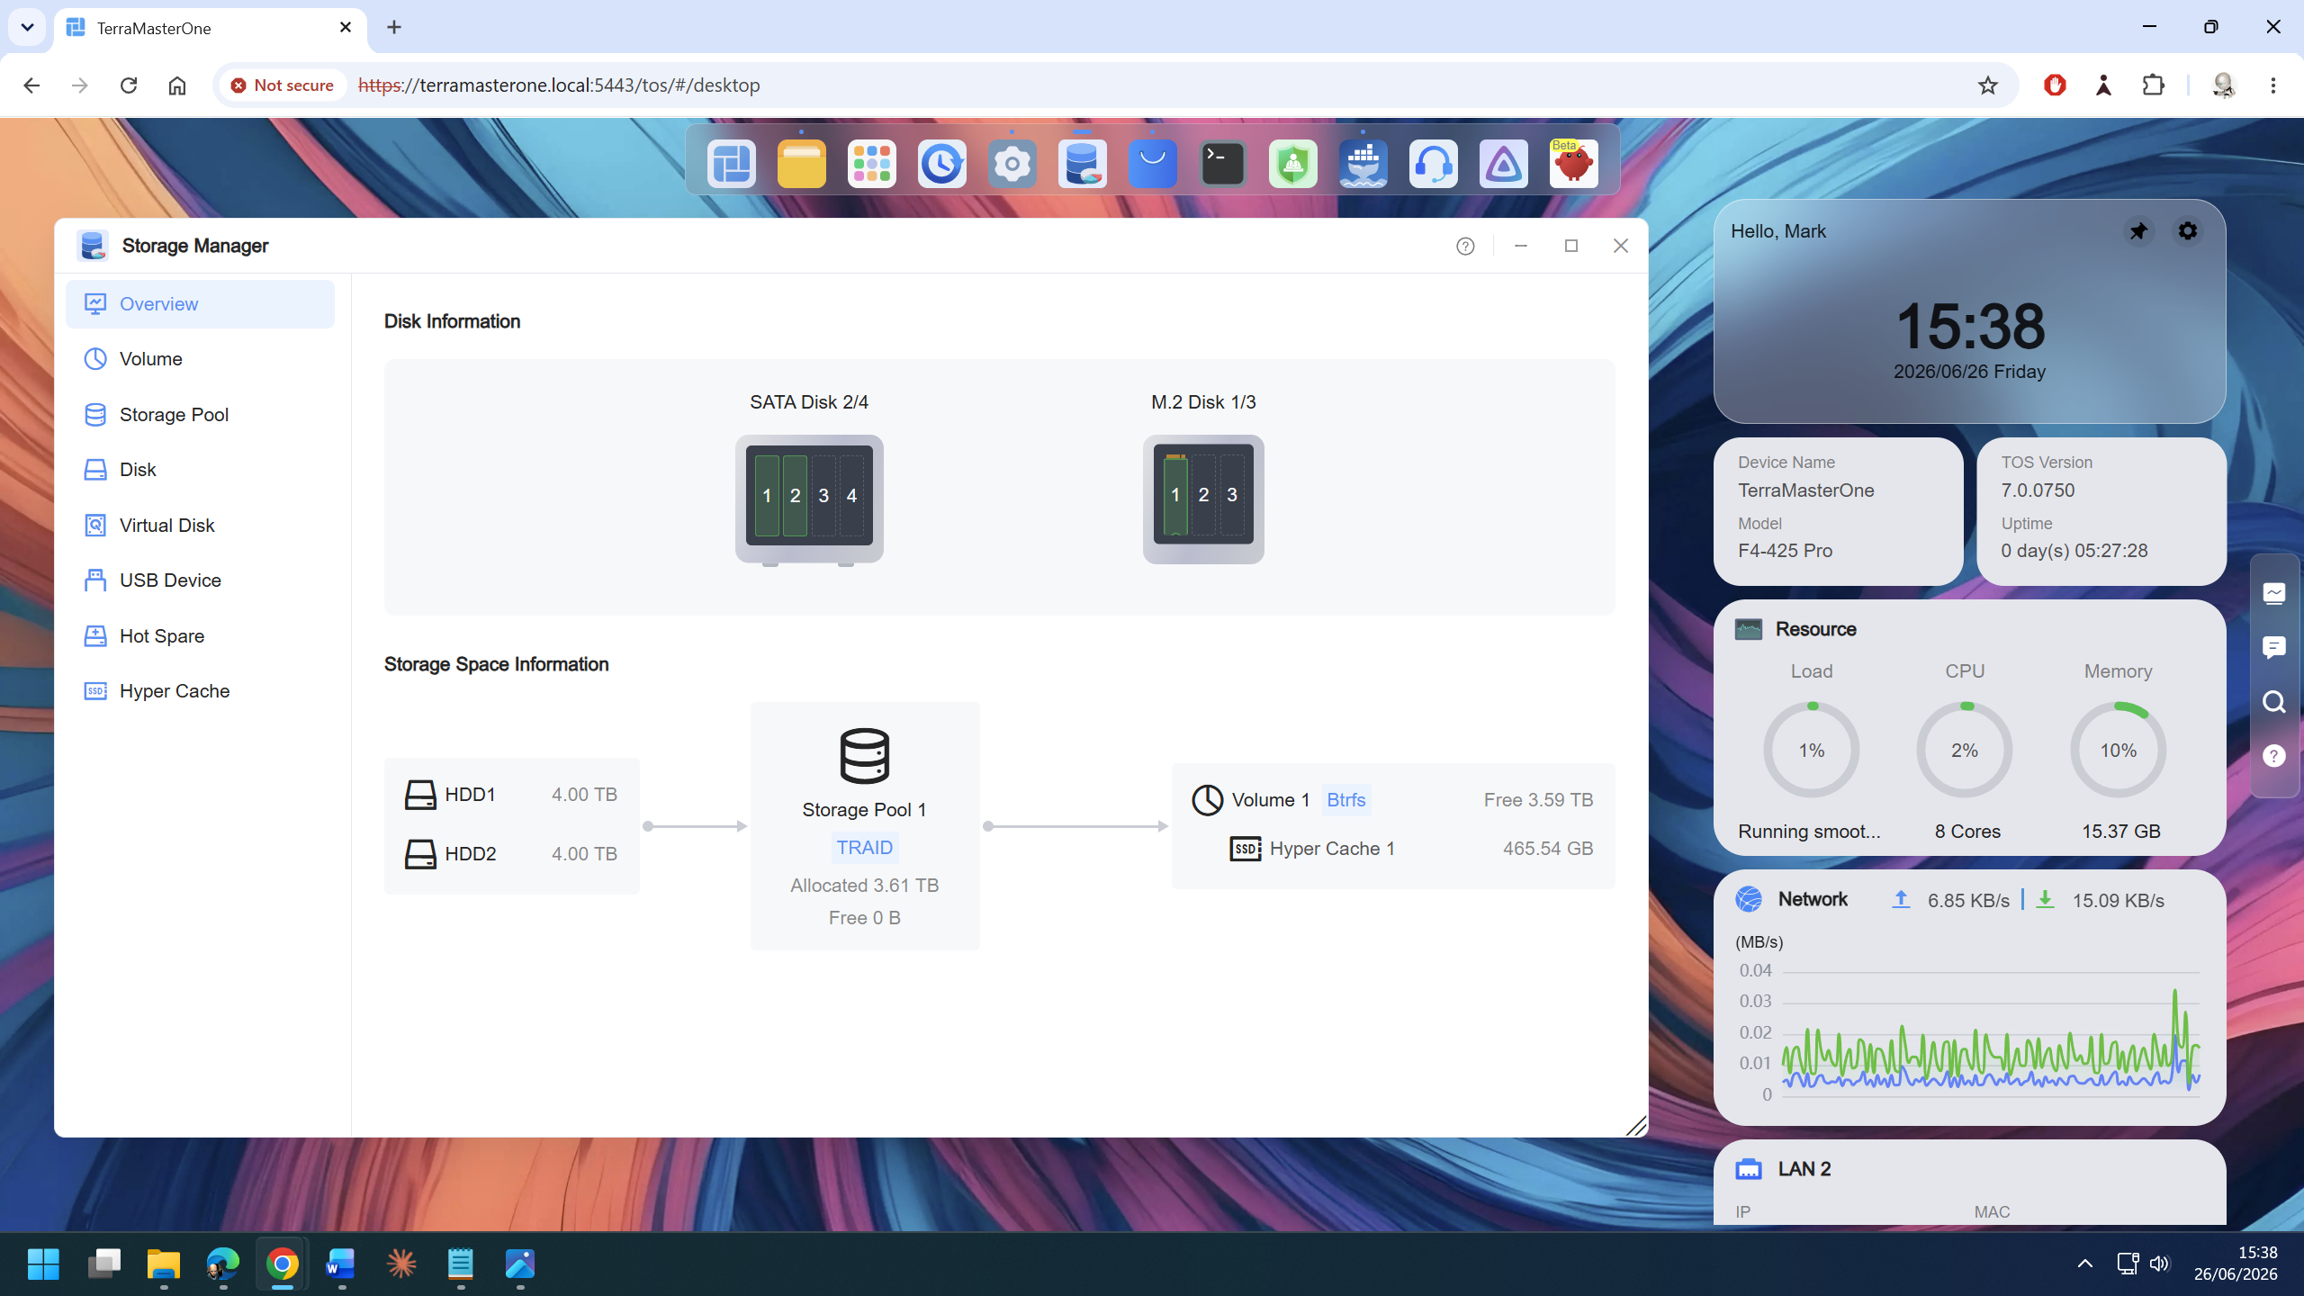2304x1296 pixels.
Task: Click the monitor icon in right side strip
Action: (x=2274, y=593)
